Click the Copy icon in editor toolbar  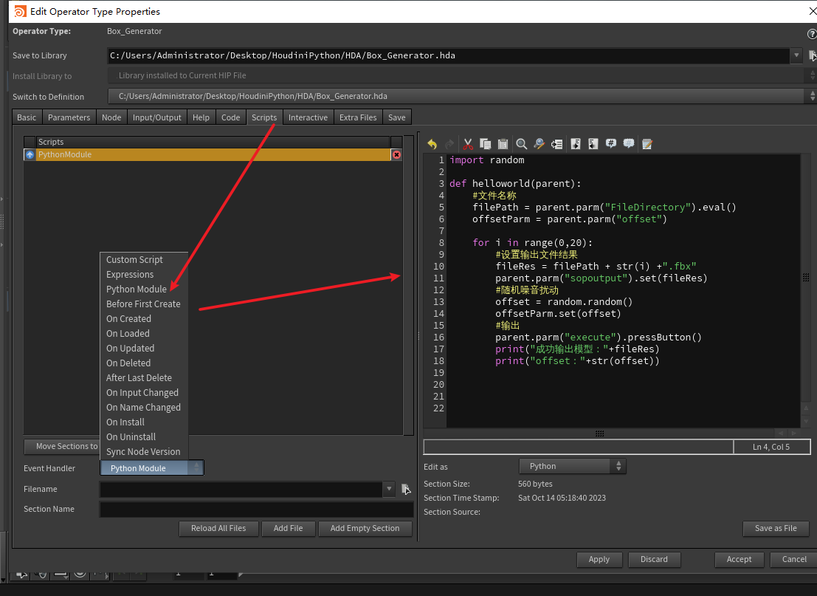[485, 144]
